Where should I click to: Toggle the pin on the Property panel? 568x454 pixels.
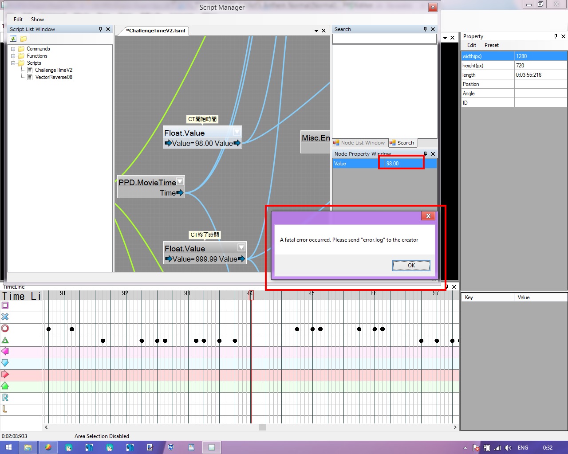tap(556, 36)
